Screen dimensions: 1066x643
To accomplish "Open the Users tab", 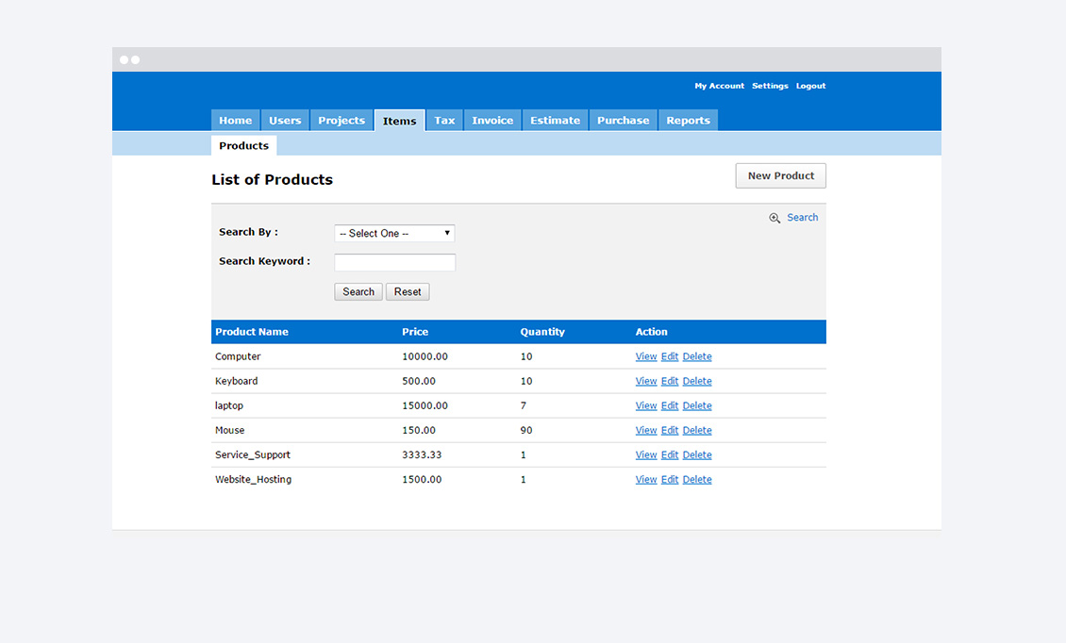I will pos(285,121).
